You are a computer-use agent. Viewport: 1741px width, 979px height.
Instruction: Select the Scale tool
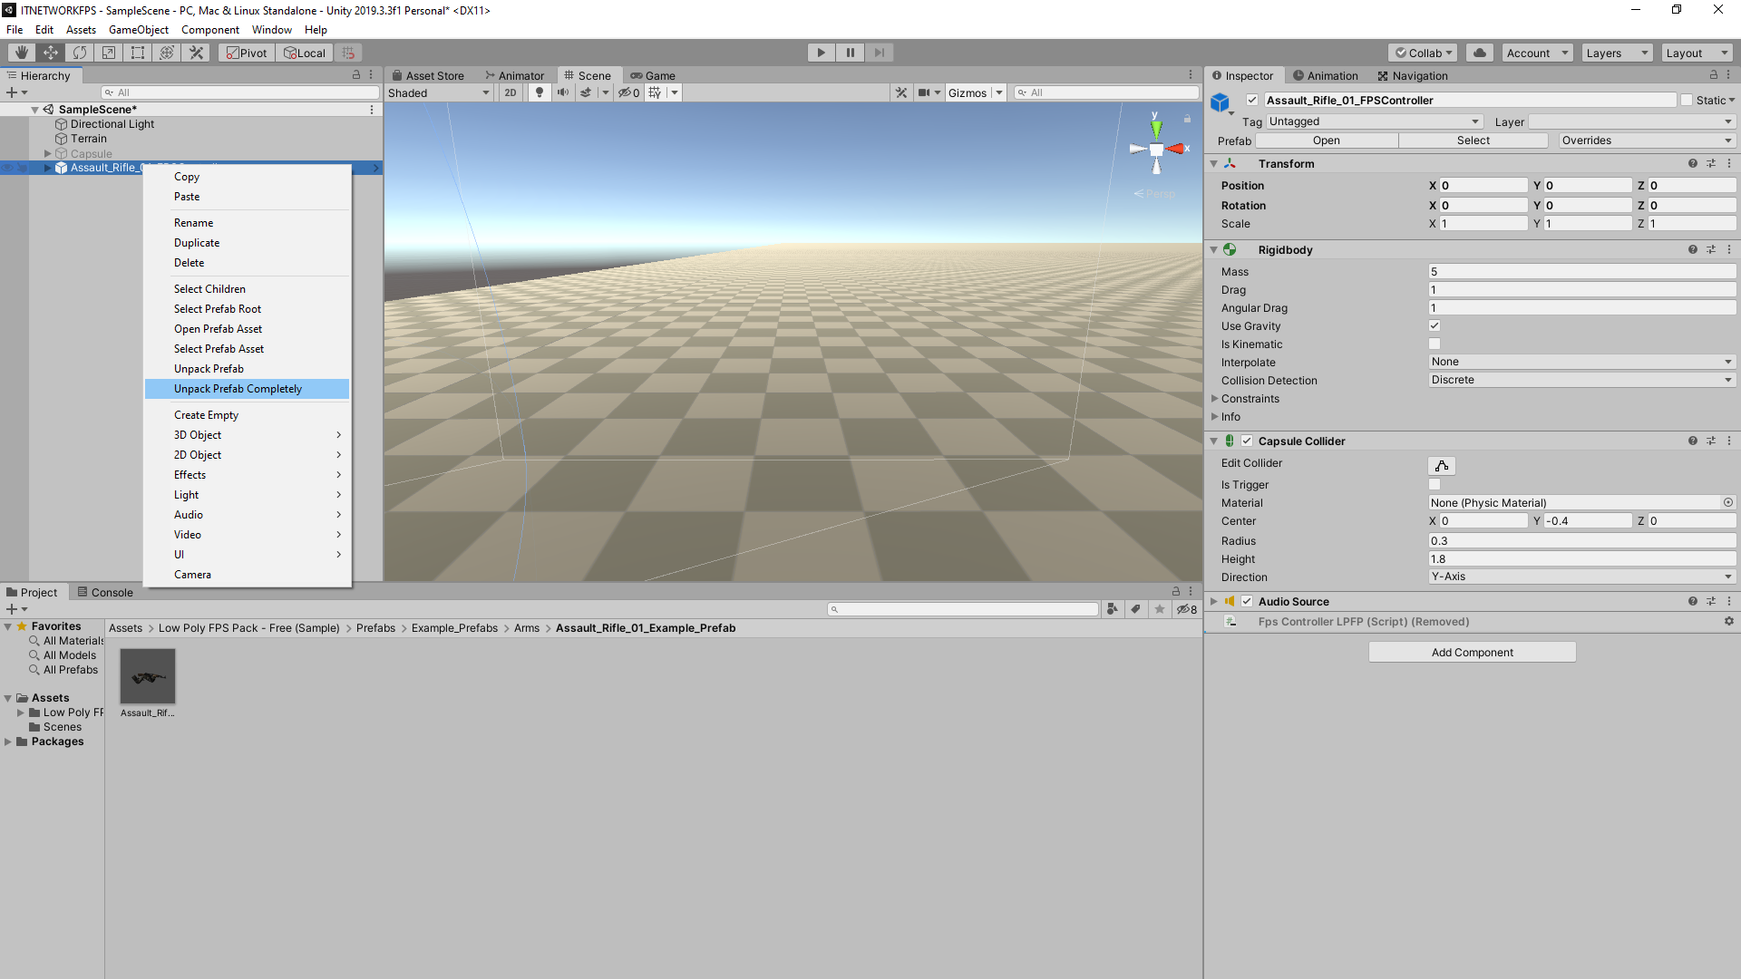108,52
